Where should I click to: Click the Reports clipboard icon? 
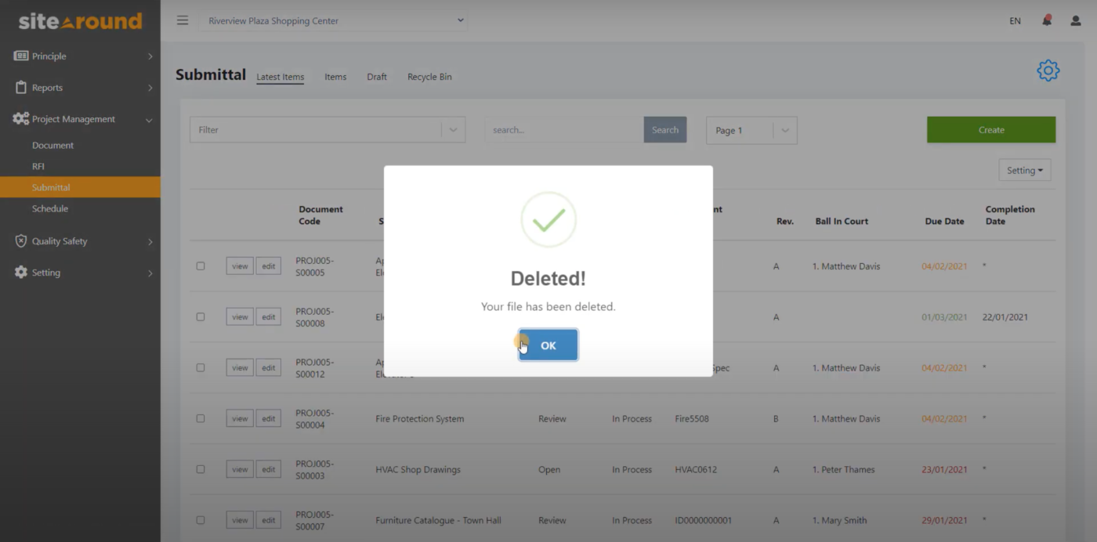pos(21,88)
